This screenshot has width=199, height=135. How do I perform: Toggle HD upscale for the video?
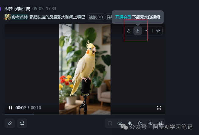150,123
